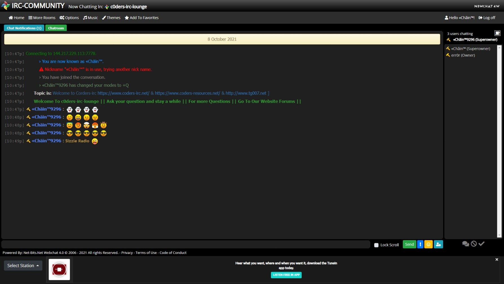Open the yellow smiley emoji picker
The image size is (504, 284).
tap(428, 244)
